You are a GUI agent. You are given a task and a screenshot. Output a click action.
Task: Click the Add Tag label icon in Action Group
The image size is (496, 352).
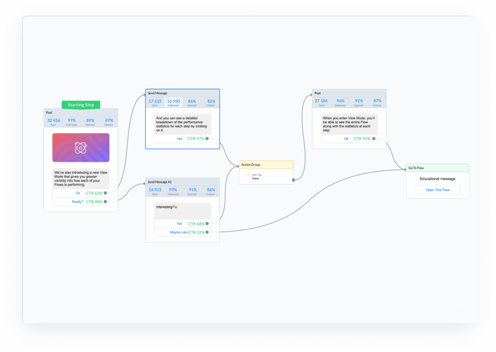pyautogui.click(x=248, y=174)
